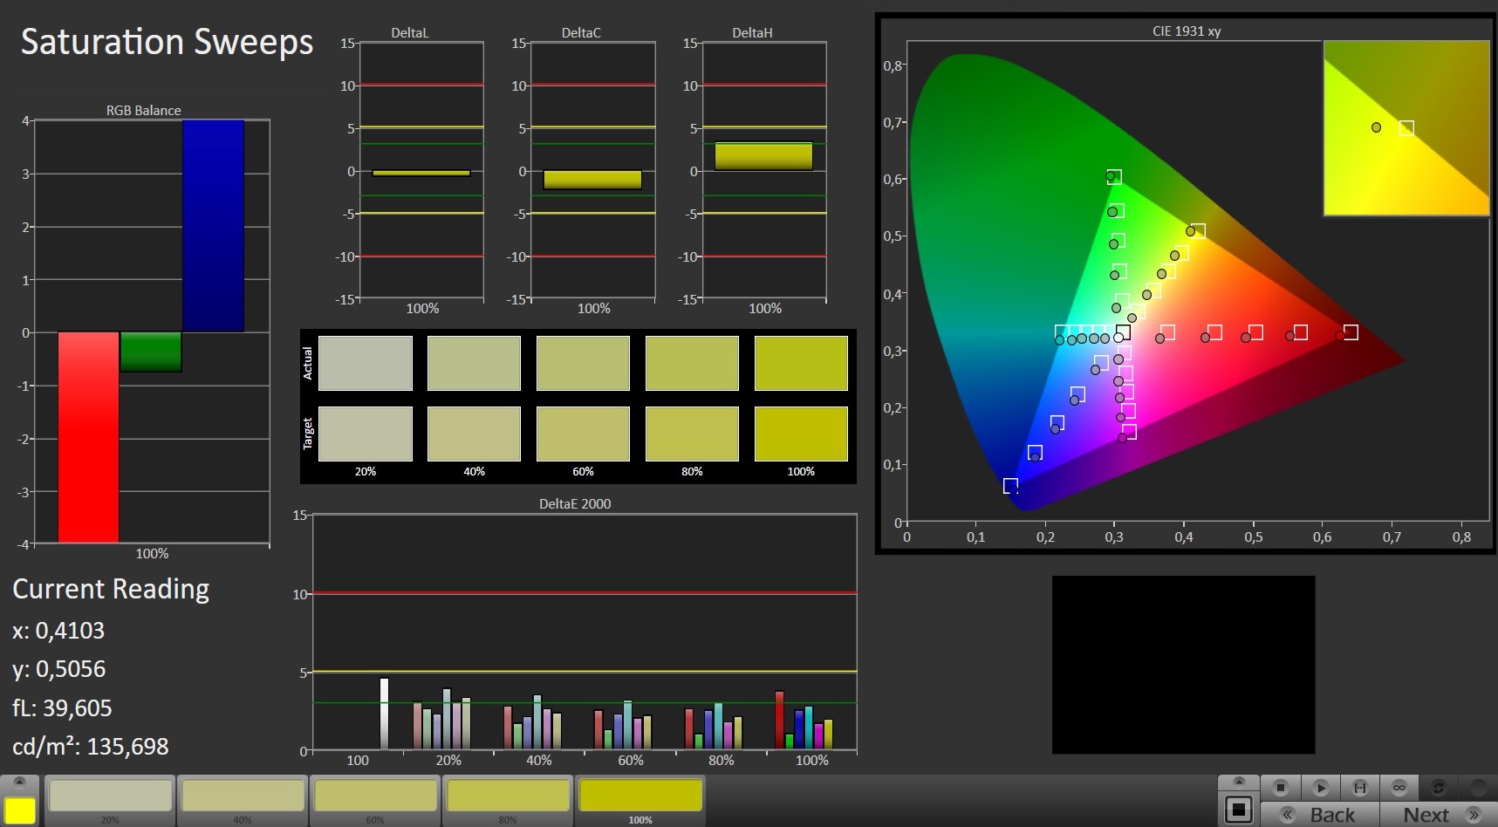1498x827 pixels.
Task: Click the infinity continuous-read icon
Action: (x=1399, y=787)
